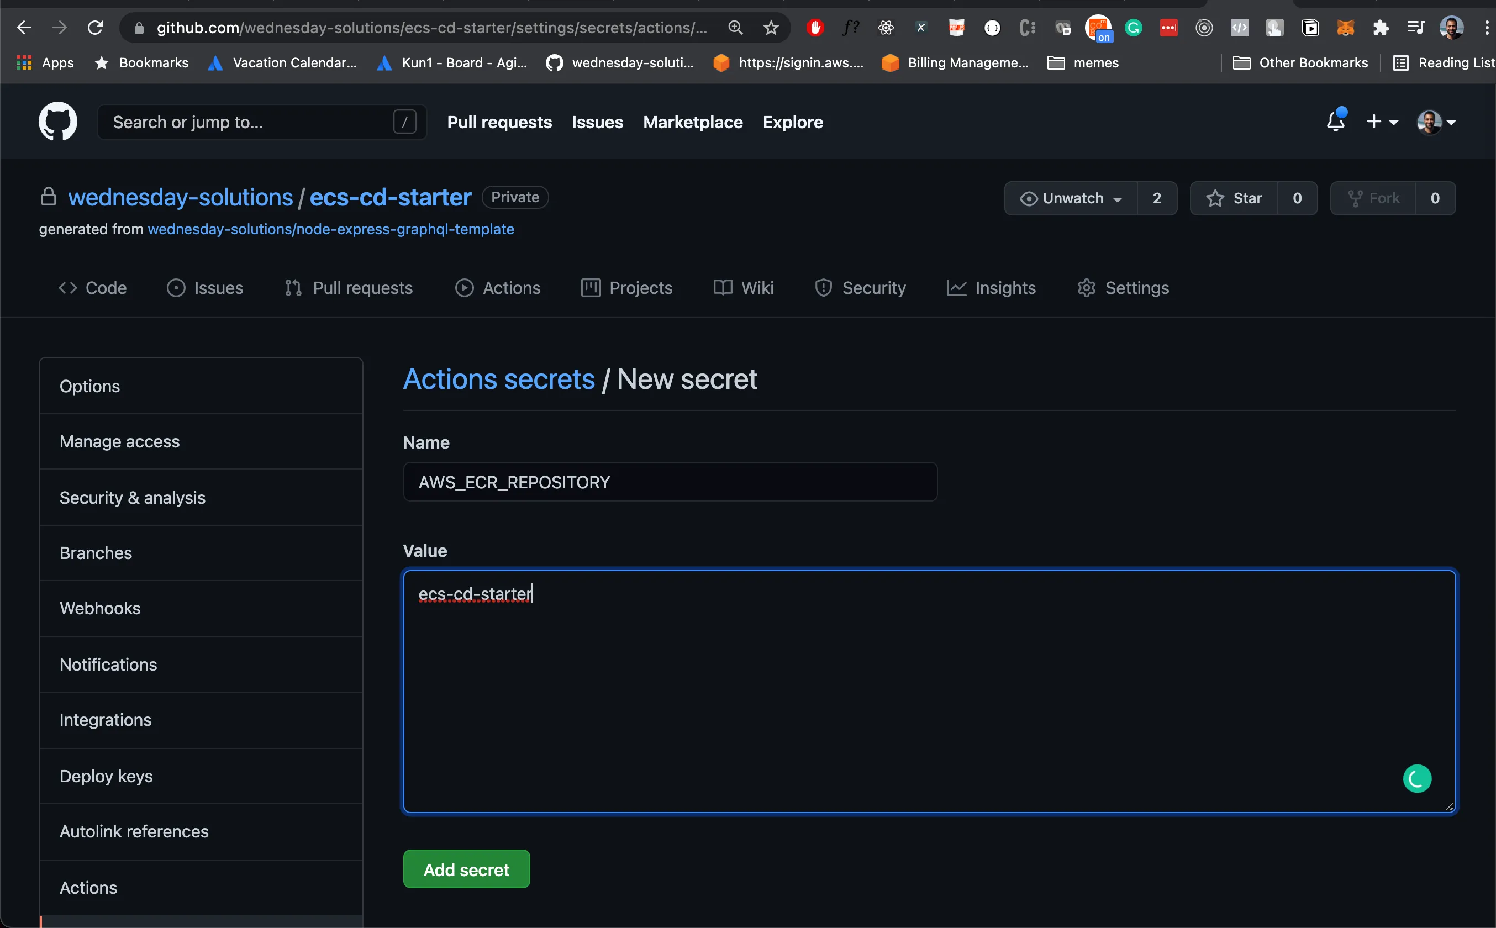This screenshot has height=928, width=1496.
Task: Click inside the secret Value textarea
Action: pyautogui.click(x=930, y=691)
